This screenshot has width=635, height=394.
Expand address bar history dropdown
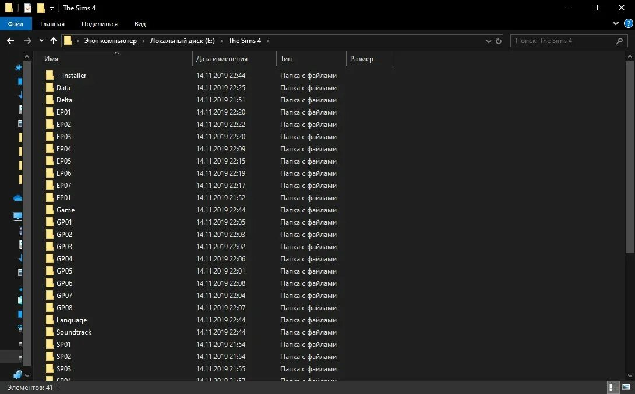[x=488, y=41]
